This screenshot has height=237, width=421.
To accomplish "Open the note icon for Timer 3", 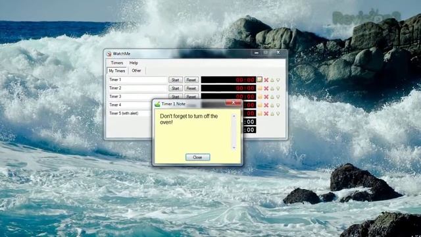I will [x=260, y=97].
